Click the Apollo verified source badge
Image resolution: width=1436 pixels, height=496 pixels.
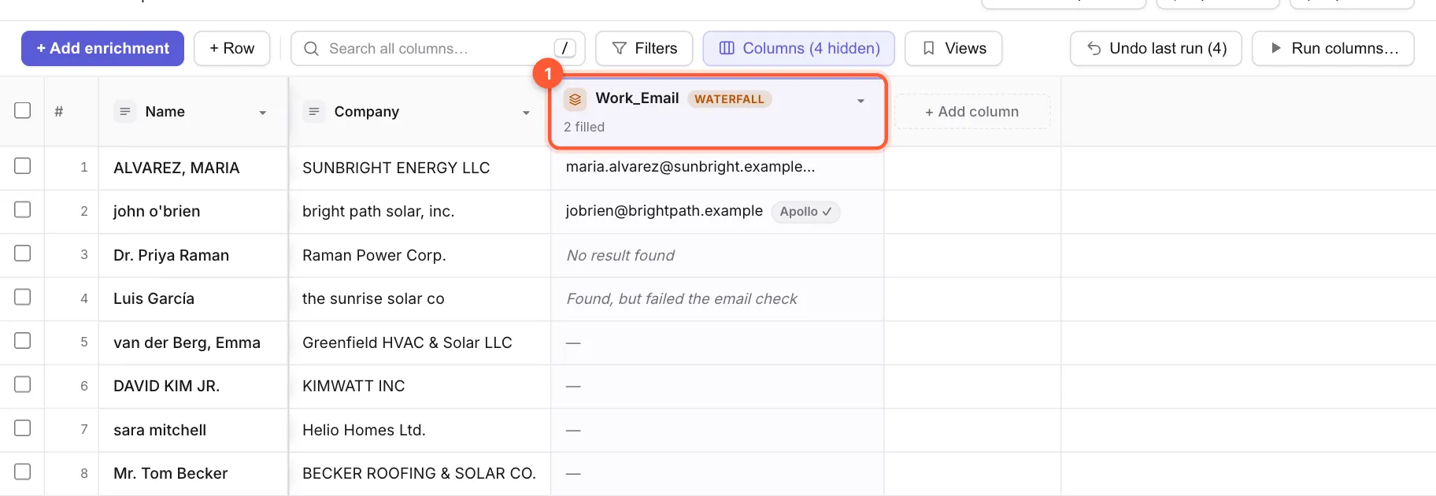click(x=805, y=212)
